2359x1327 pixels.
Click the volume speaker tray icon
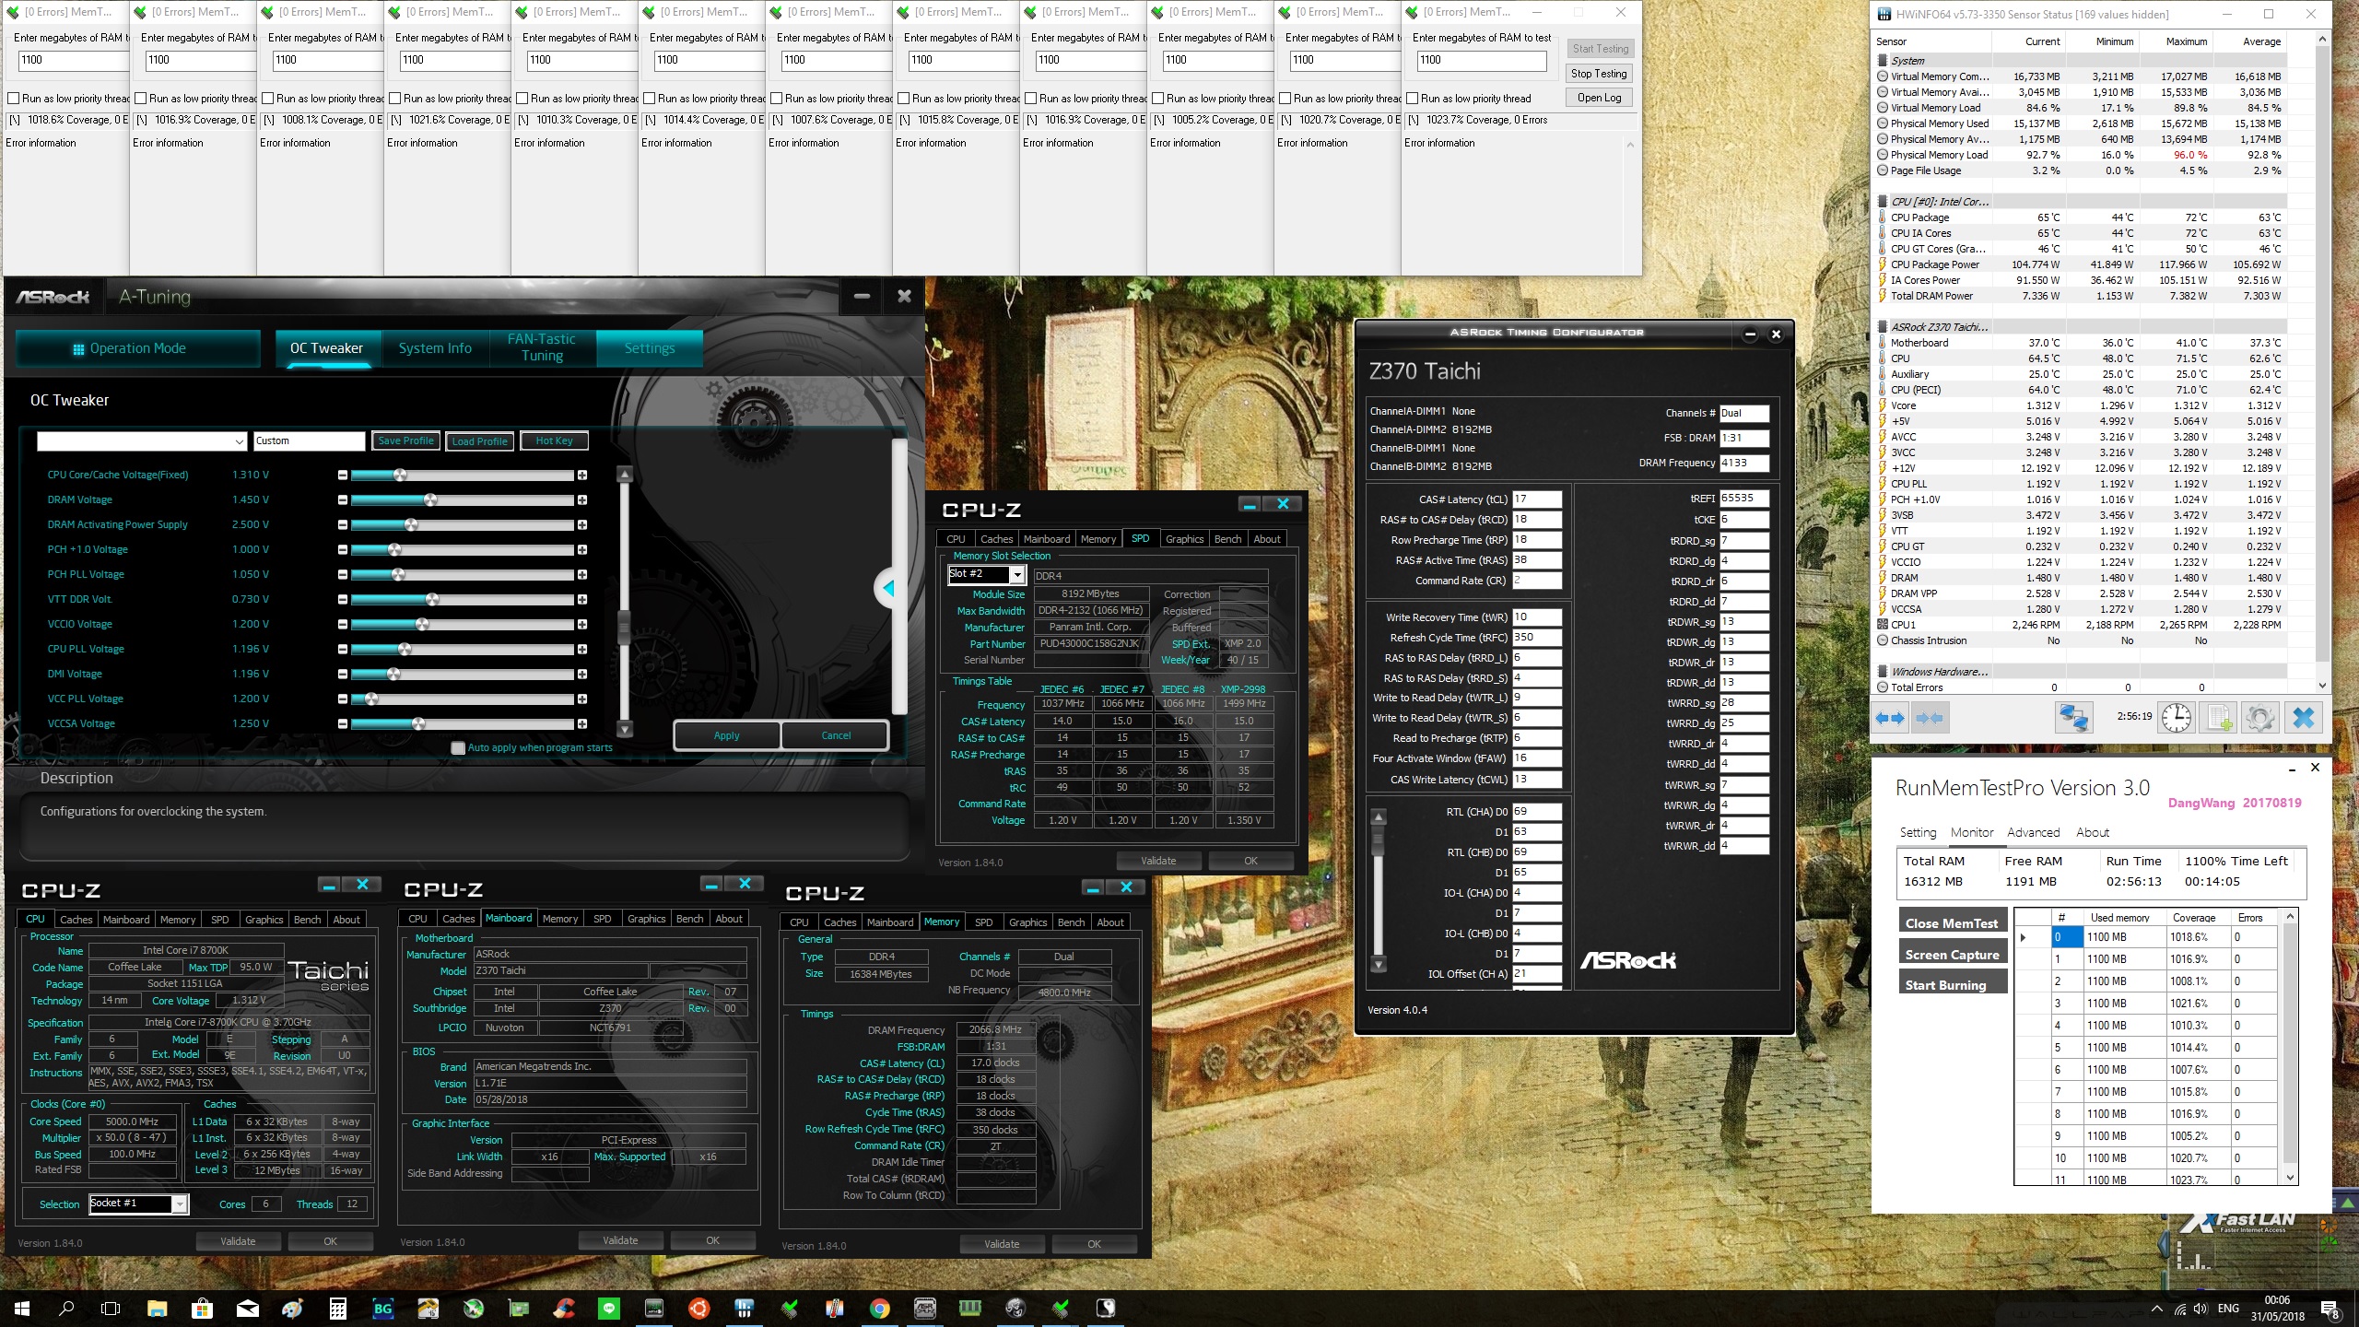coord(2201,1309)
